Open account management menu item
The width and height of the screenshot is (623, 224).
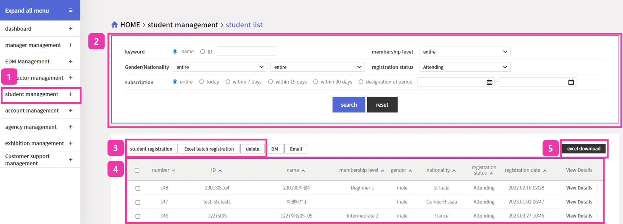(32, 111)
